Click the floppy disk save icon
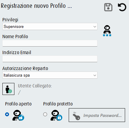Viewport: 129px width, 128px height. pyautogui.click(x=108, y=7)
